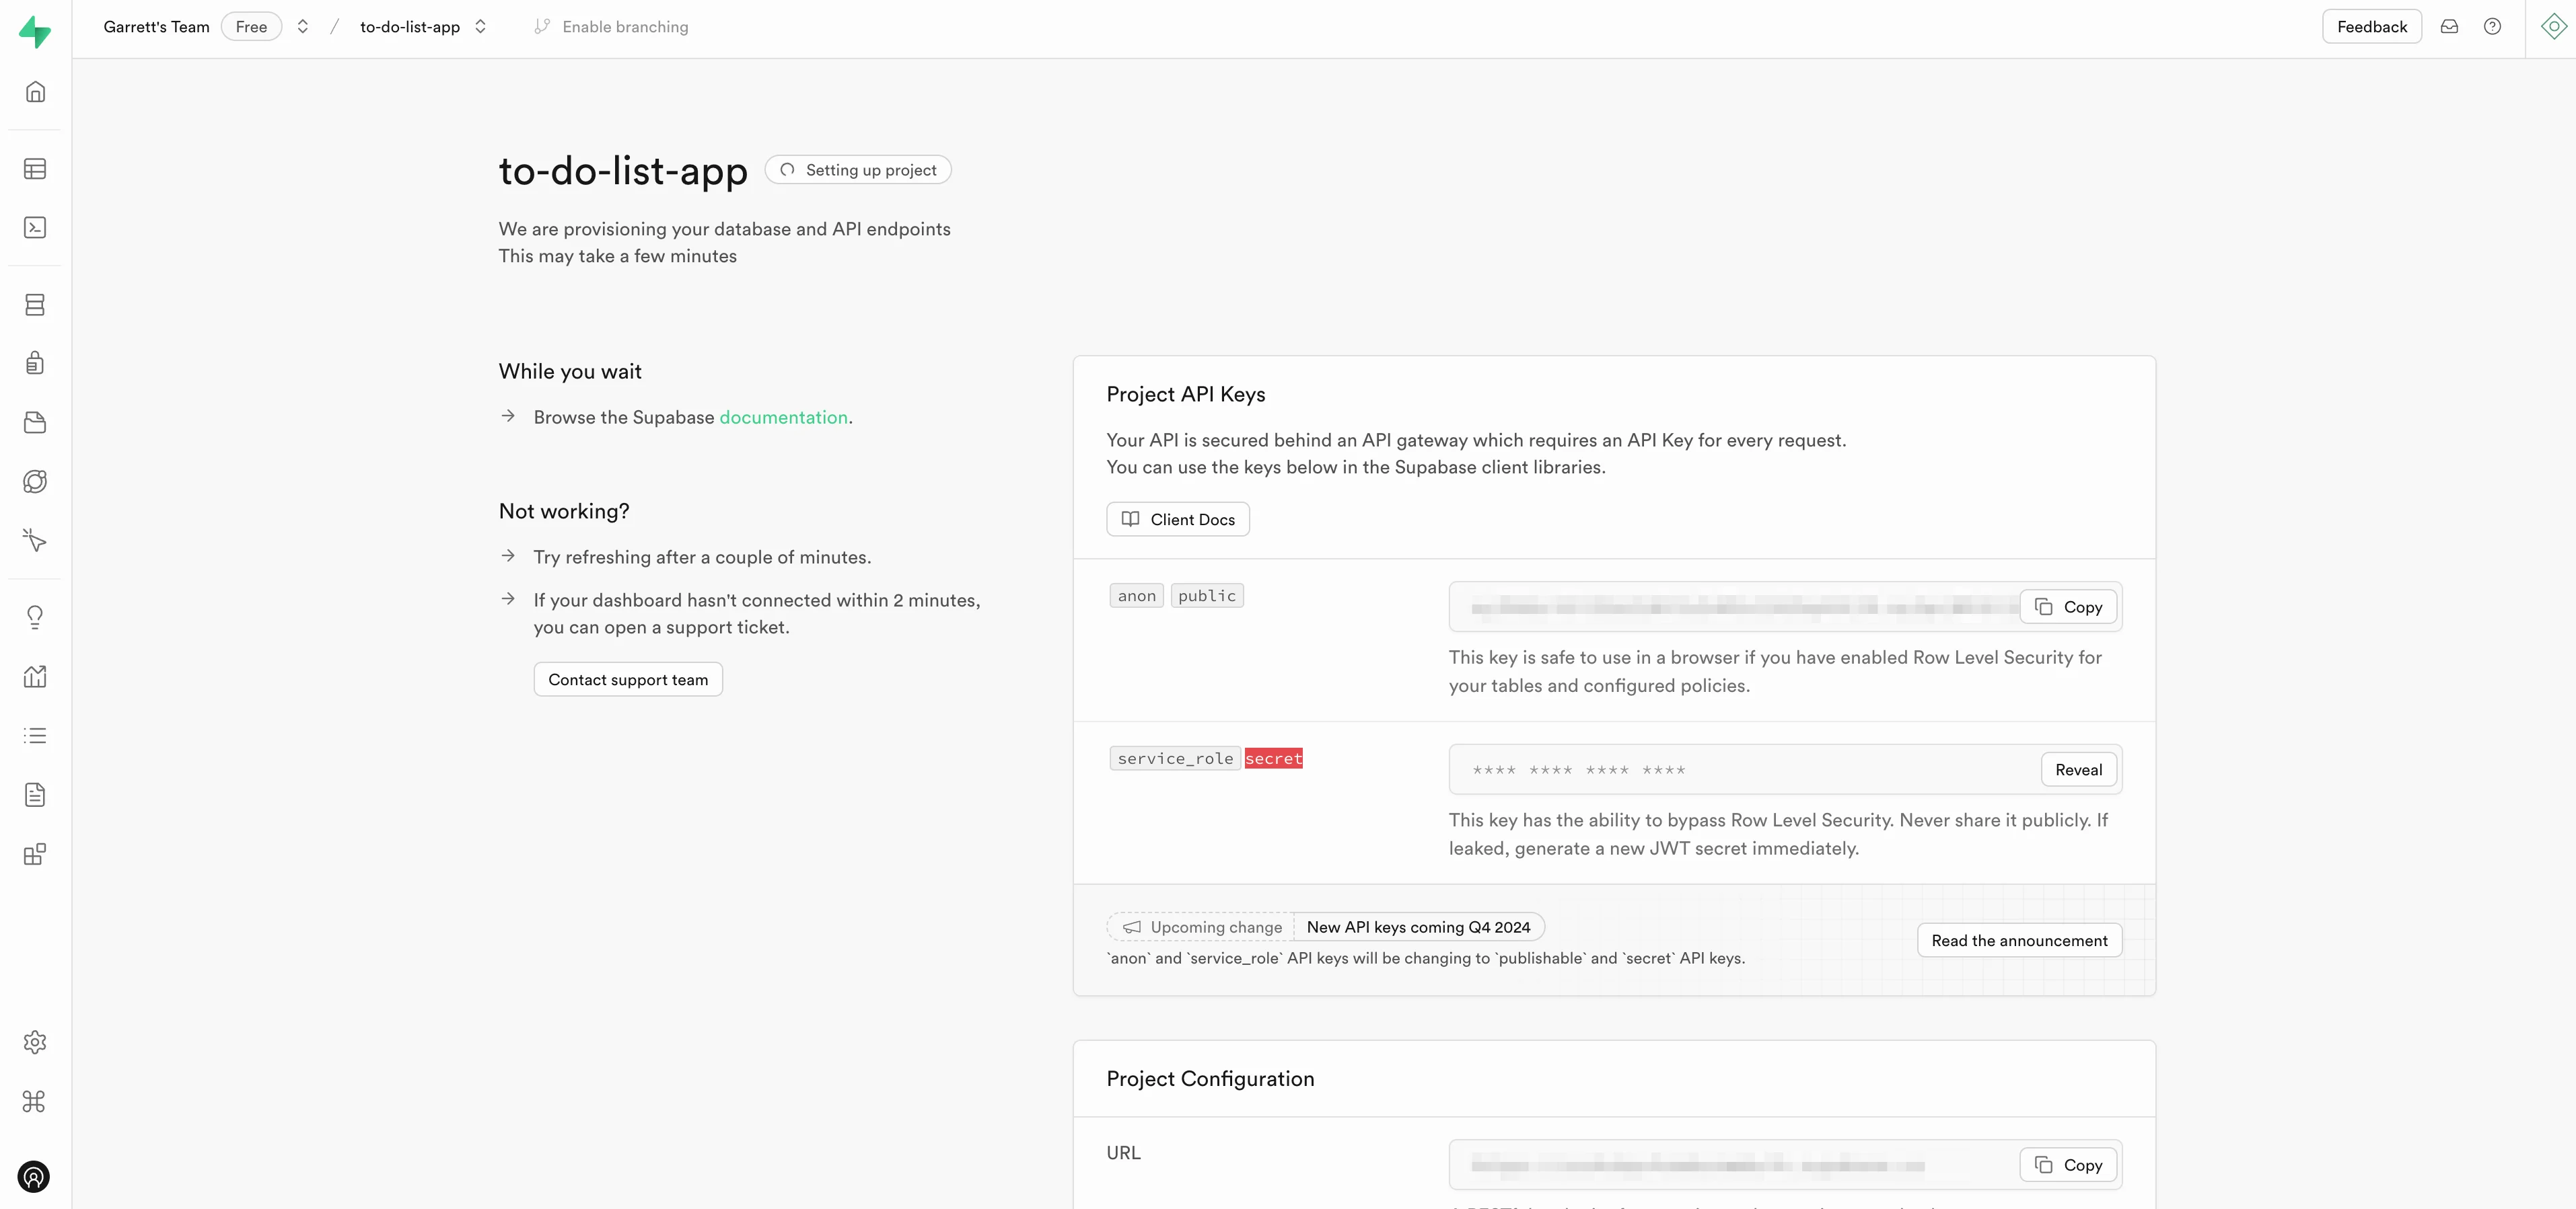This screenshot has width=2576, height=1209.
Task: Expand the to-do-list-app project switcher
Action: point(481,27)
